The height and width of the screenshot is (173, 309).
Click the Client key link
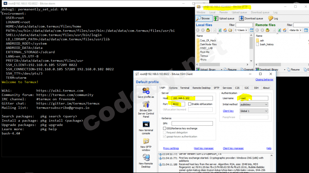(228, 111)
